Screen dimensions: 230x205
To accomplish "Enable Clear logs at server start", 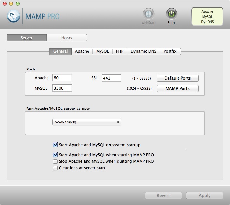I will pos(55,168).
